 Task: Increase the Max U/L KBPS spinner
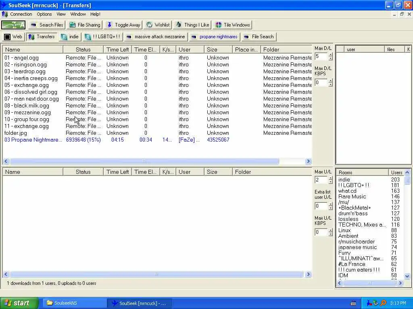[331, 230]
